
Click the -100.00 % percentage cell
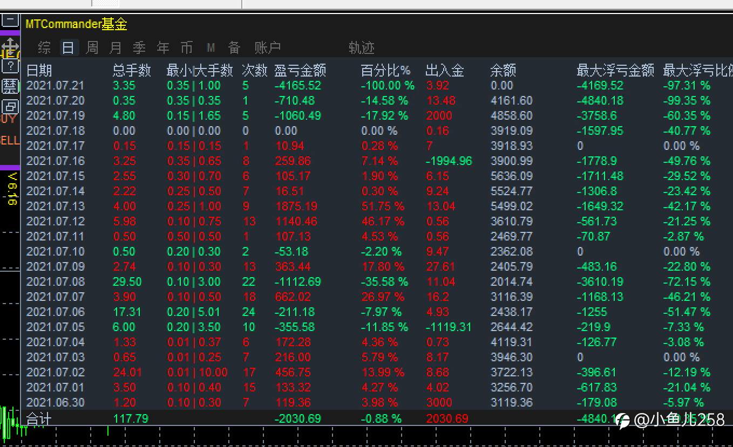388,86
